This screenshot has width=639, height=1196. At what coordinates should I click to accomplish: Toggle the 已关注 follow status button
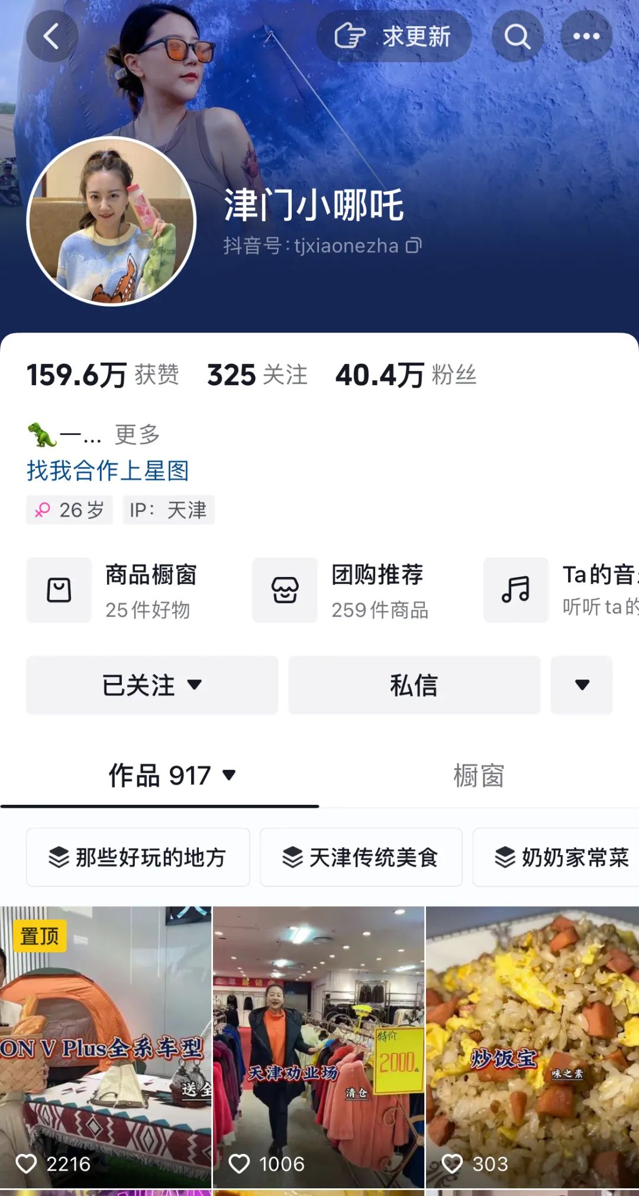click(152, 685)
